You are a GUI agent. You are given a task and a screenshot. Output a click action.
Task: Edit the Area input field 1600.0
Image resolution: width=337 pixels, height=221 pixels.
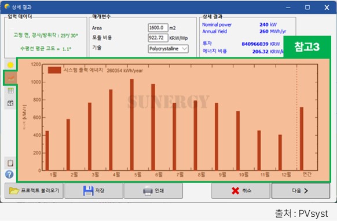[158, 28]
